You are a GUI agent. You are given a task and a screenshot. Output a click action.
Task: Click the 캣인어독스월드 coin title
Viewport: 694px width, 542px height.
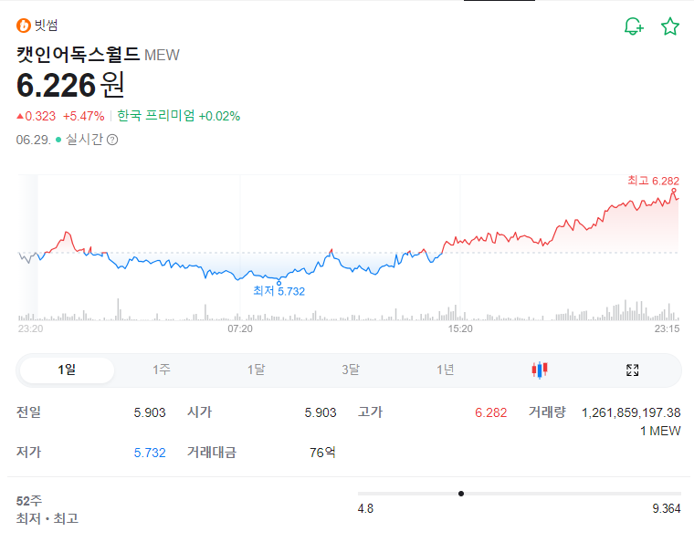[x=79, y=55]
